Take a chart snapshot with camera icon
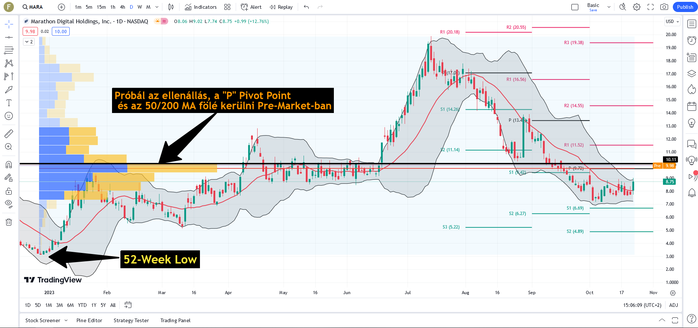Image resolution: width=698 pixels, height=328 pixels. coord(664,7)
